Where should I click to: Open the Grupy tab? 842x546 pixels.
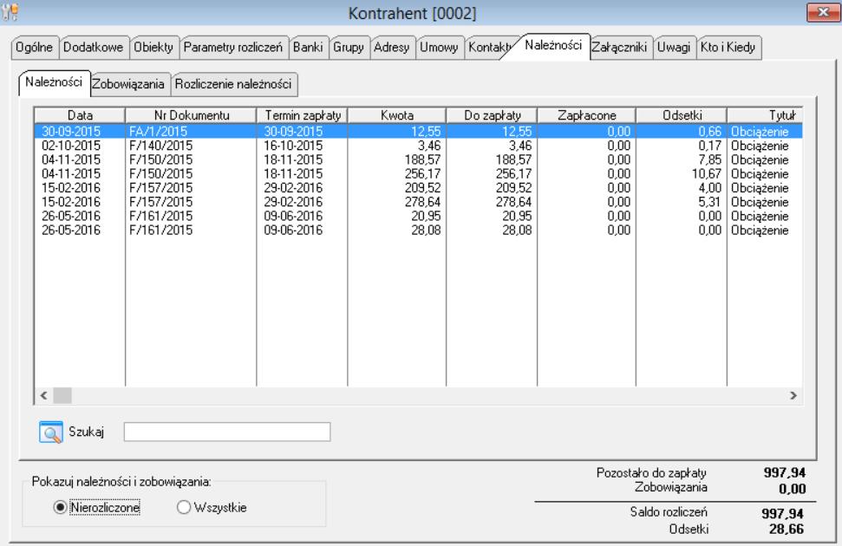point(349,48)
